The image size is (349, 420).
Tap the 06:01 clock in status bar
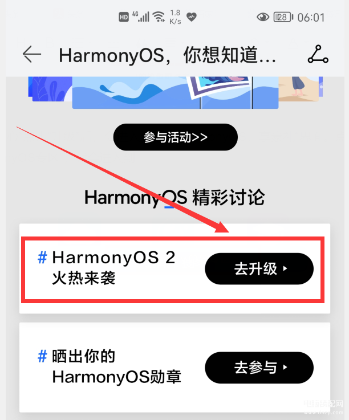click(311, 18)
